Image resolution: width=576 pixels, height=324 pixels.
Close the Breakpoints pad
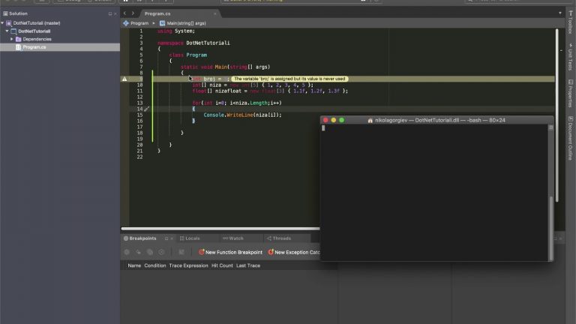[x=172, y=238]
